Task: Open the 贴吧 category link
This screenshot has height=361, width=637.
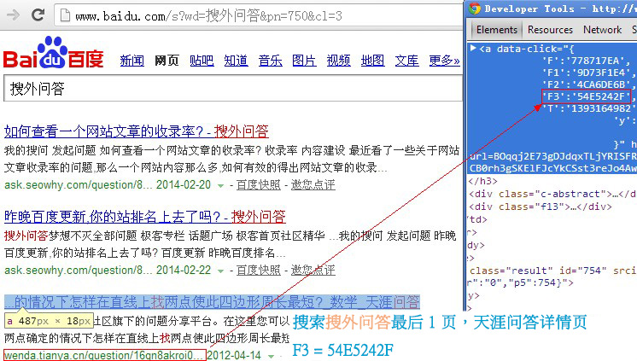Action: [202, 61]
